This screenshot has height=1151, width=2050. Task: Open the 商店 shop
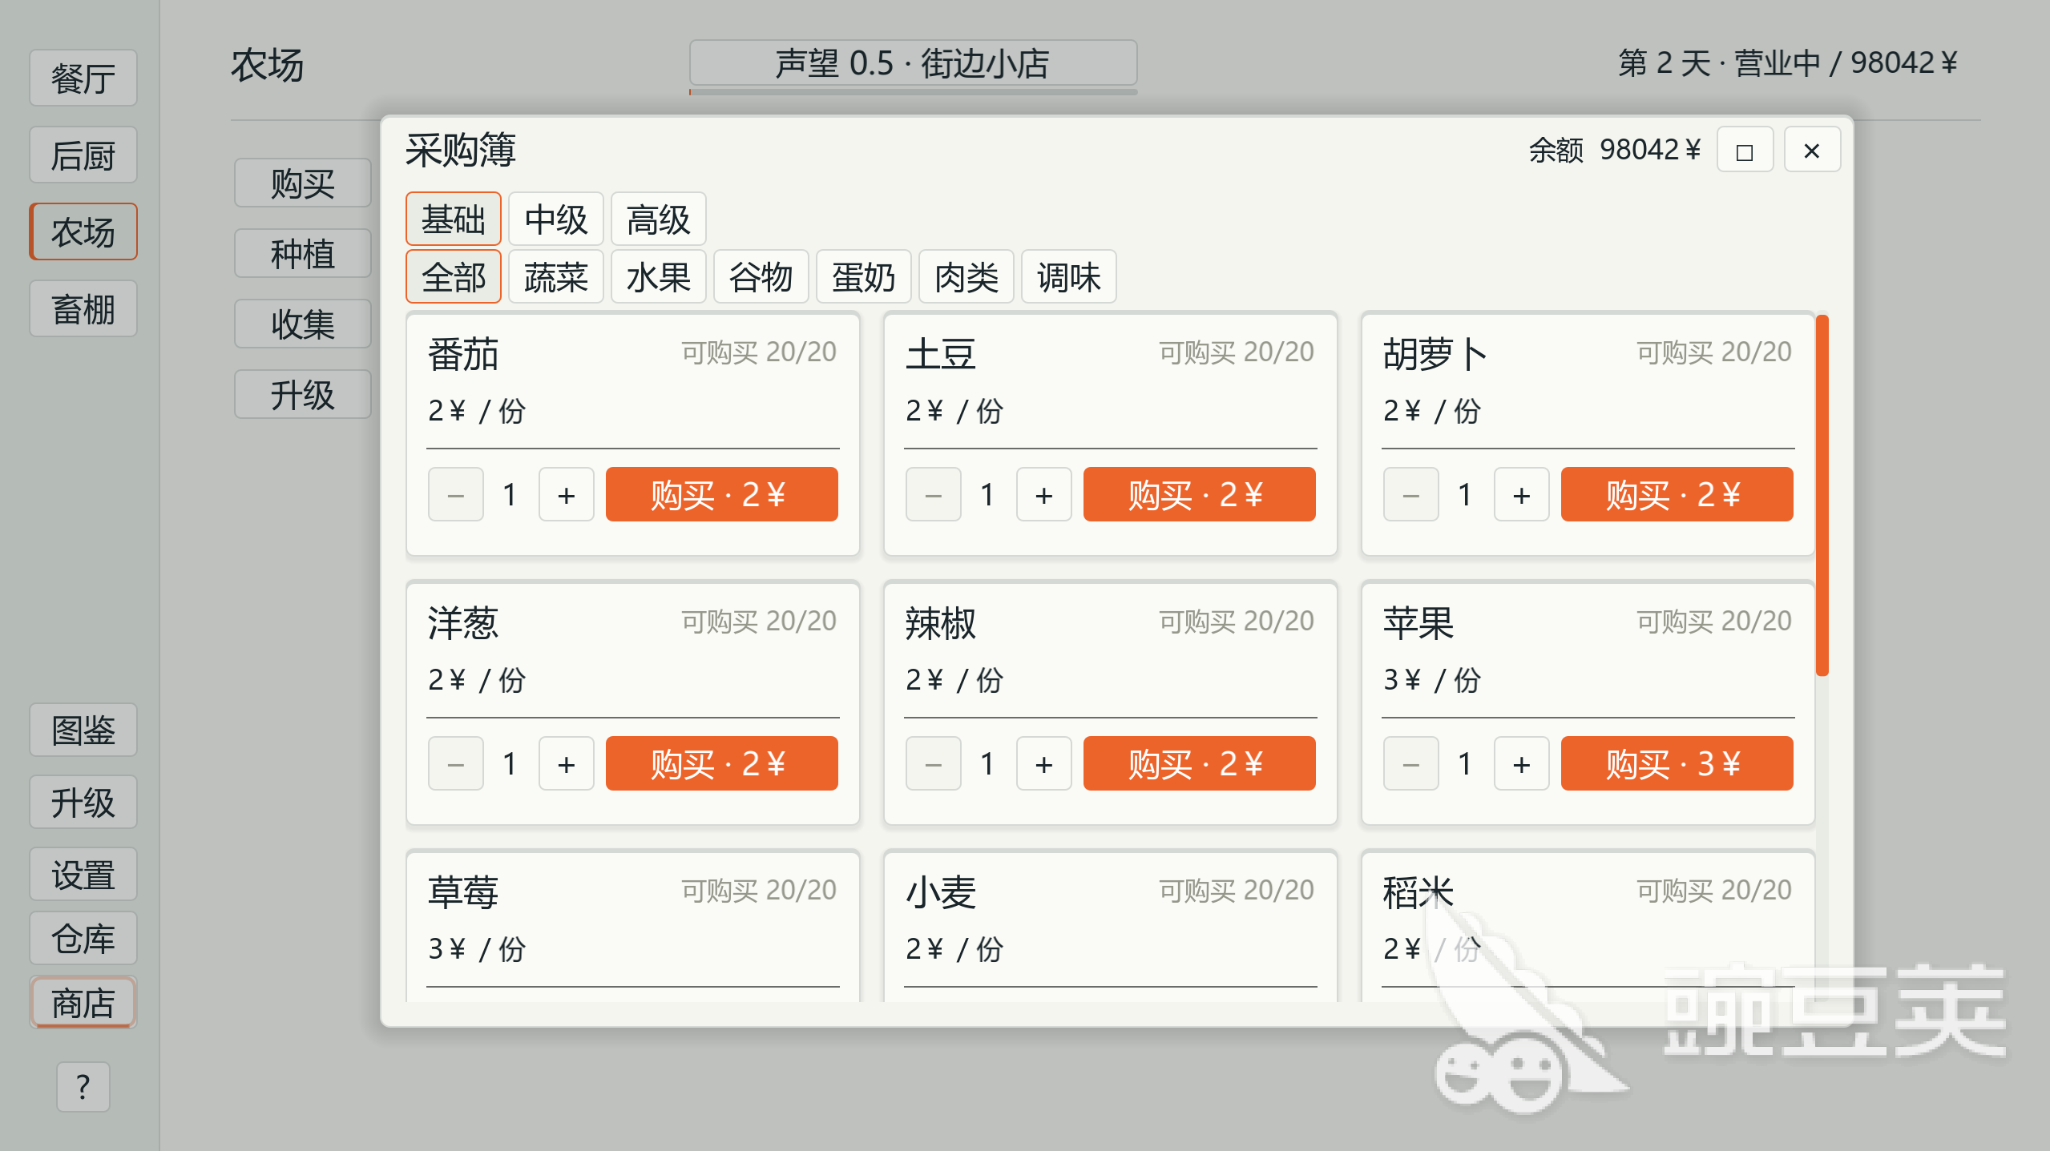[x=83, y=1003]
